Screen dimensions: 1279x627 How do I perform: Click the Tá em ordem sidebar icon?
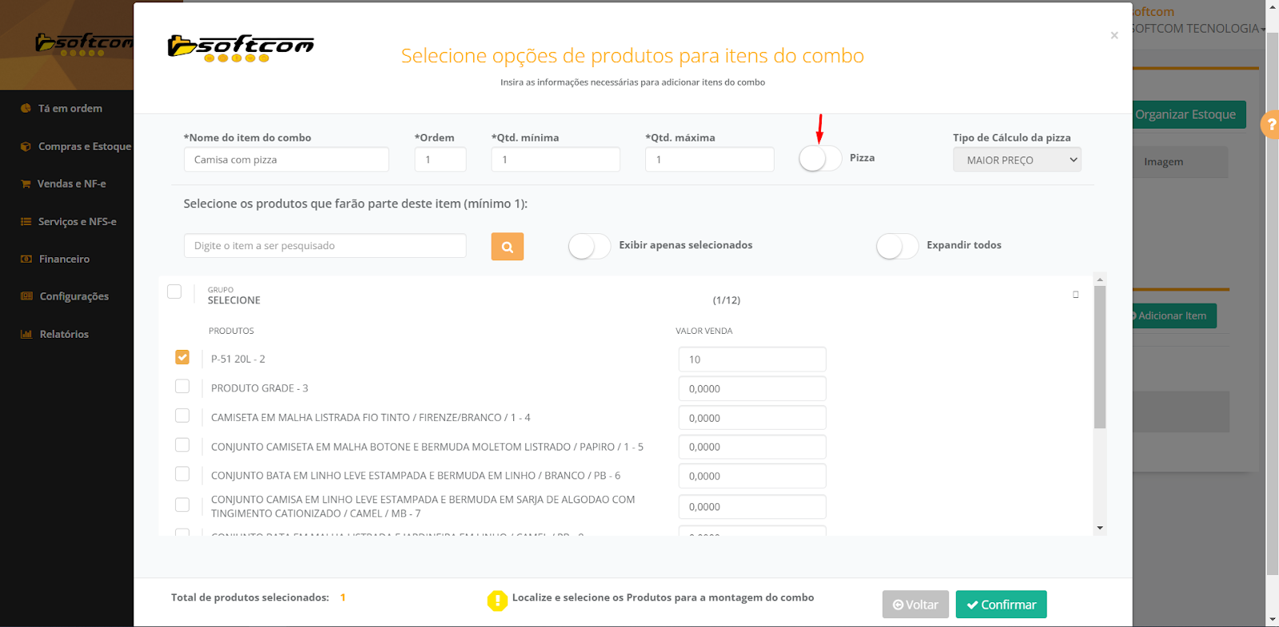(x=26, y=109)
